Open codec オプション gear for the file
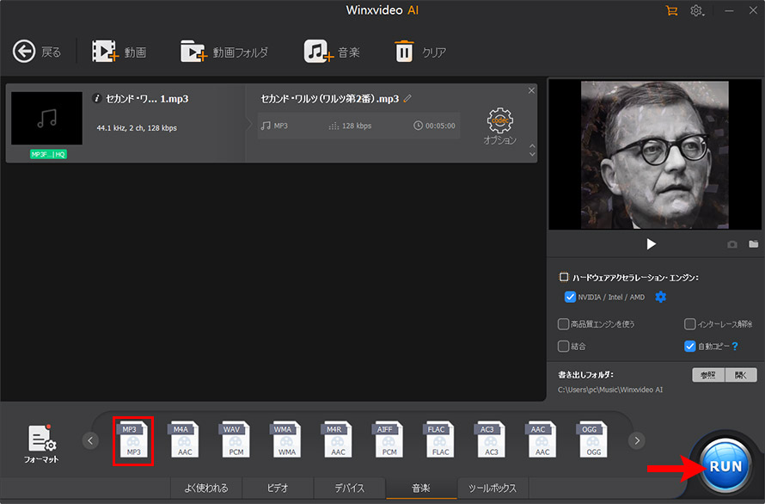This screenshot has height=504, width=765. [x=499, y=120]
